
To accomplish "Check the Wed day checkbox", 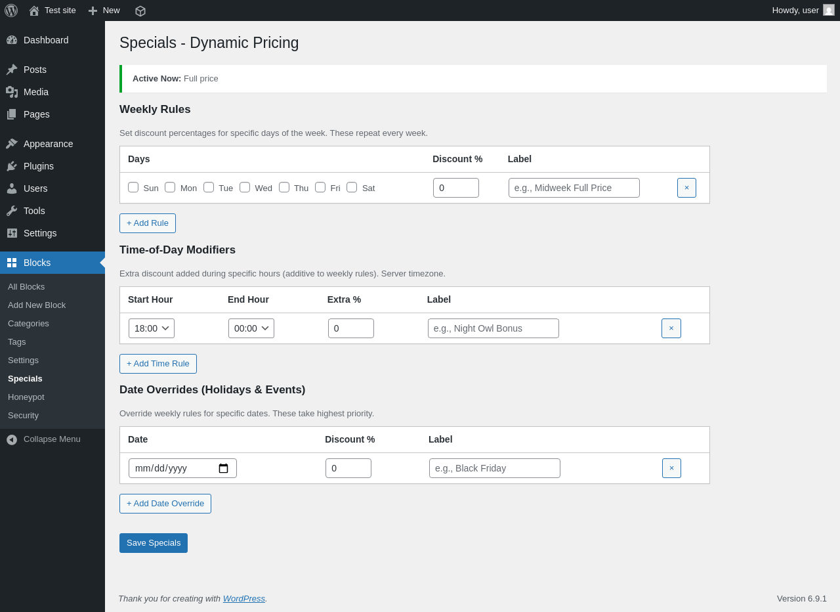I will [x=245, y=187].
